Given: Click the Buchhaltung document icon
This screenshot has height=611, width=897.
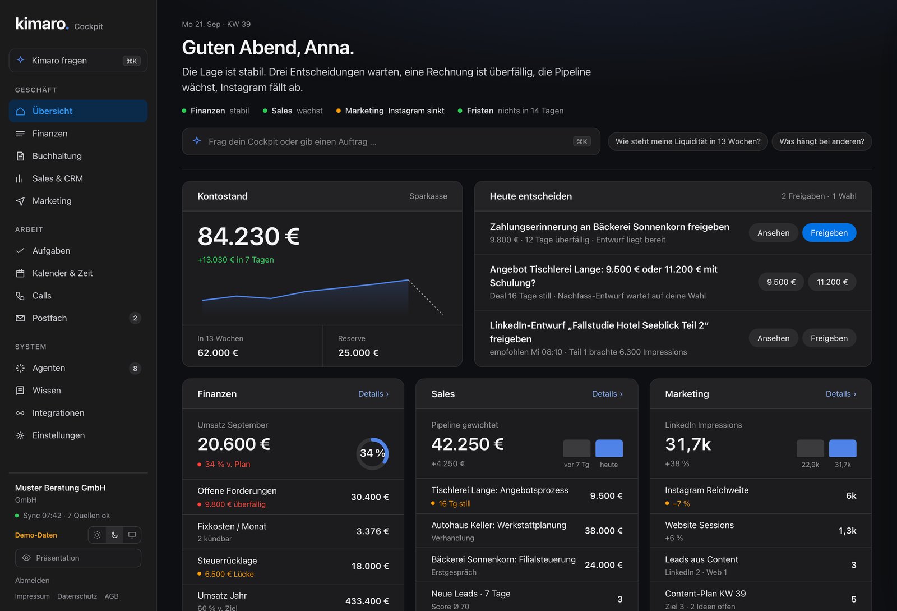Looking at the screenshot, I should 20,156.
